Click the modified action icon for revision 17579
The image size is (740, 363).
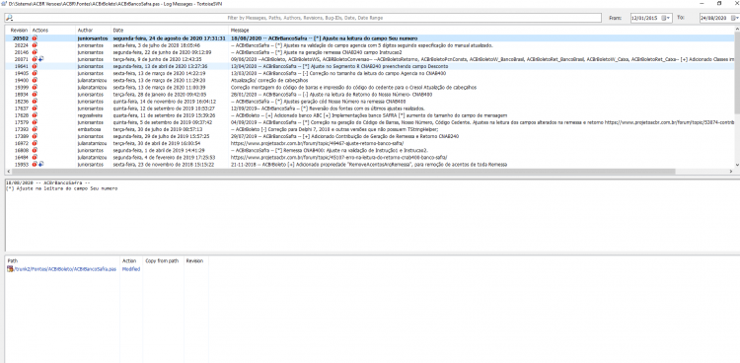point(35,122)
